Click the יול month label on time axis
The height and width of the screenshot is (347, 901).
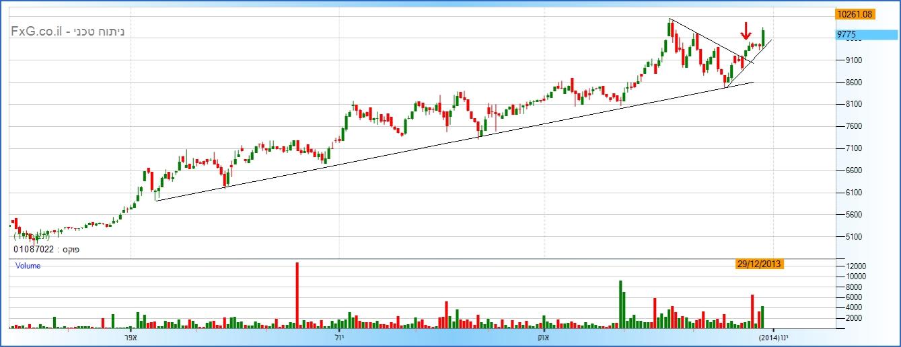338,337
